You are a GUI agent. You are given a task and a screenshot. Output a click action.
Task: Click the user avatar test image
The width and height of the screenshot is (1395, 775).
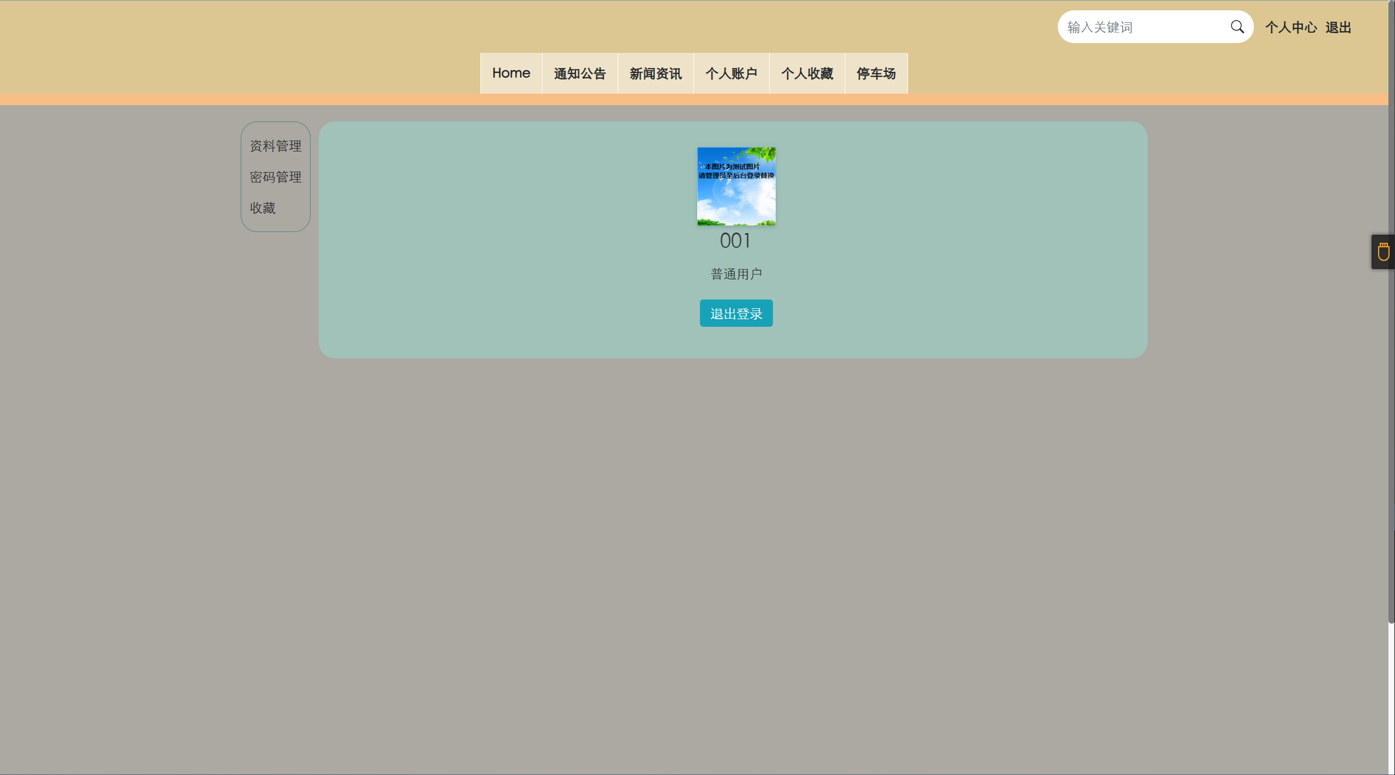click(736, 186)
